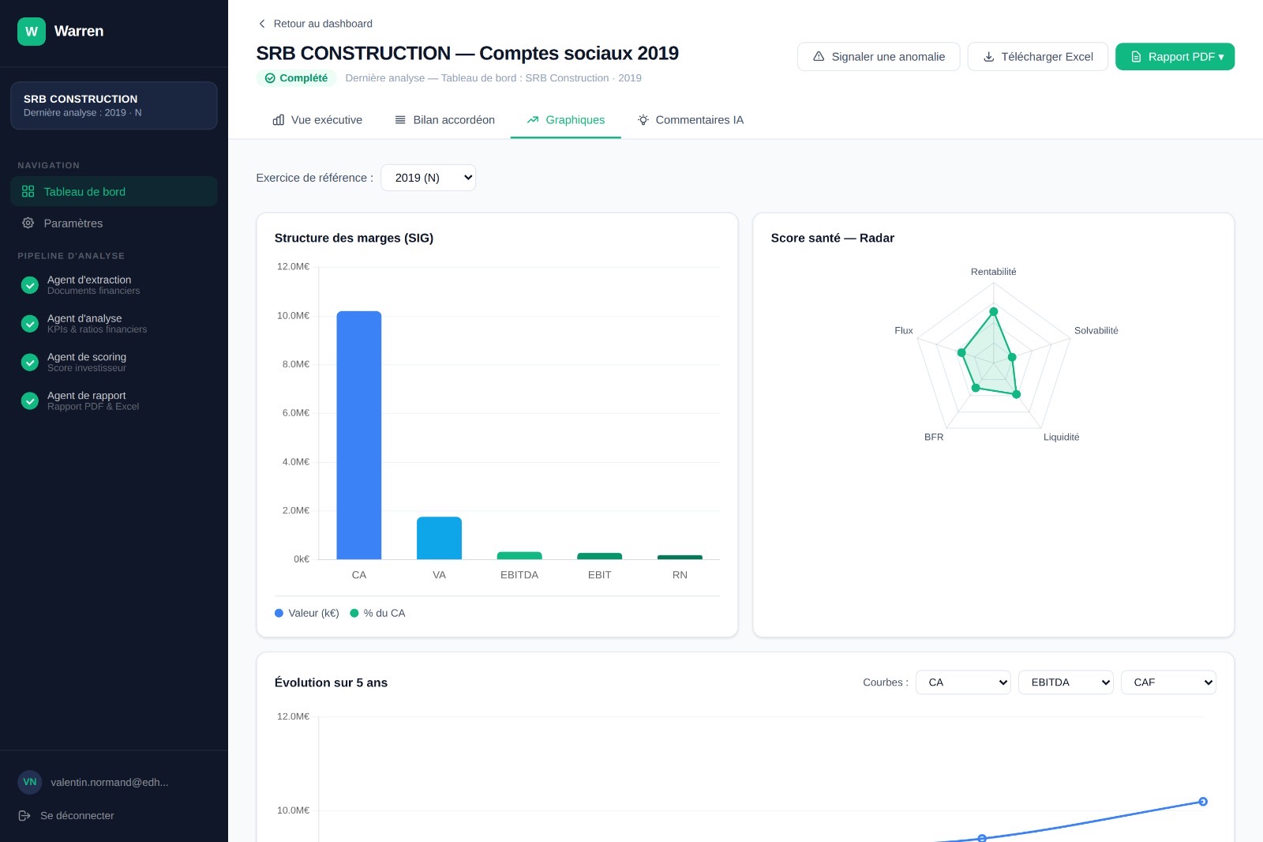Switch to the Vue exécutive tab
Image resolution: width=1263 pixels, height=842 pixels.
[x=317, y=120]
